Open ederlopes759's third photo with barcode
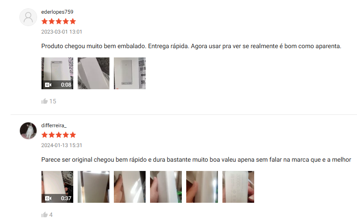This screenshot has height=220, width=357. pyautogui.click(x=130, y=73)
